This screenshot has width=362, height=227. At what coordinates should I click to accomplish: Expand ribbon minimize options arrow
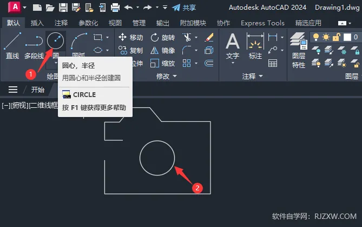point(350,23)
